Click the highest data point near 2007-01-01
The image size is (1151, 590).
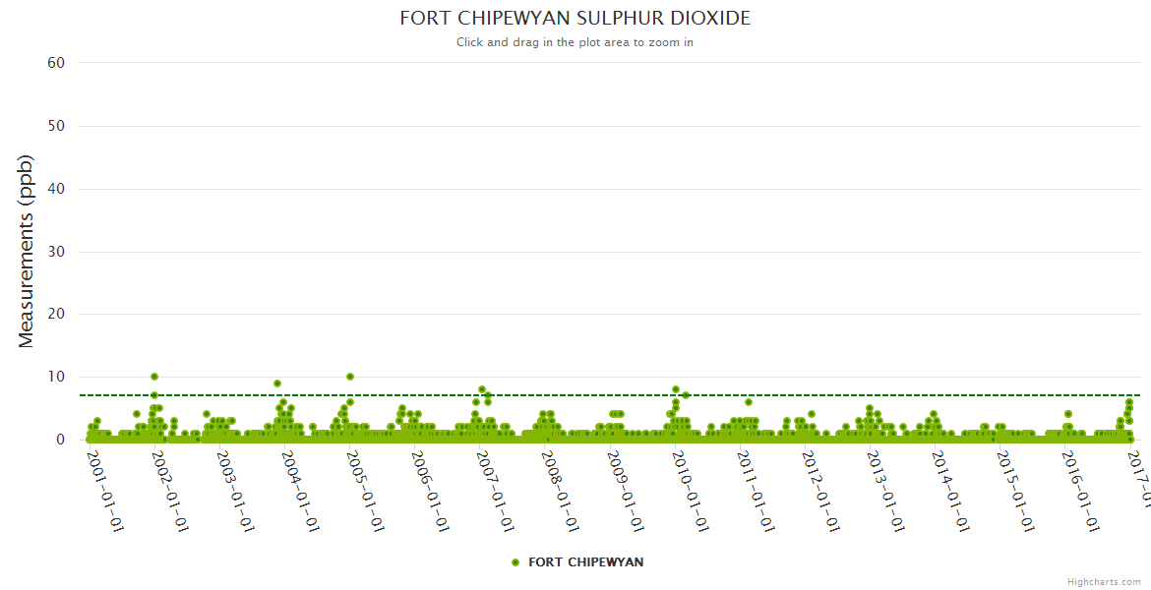(482, 389)
